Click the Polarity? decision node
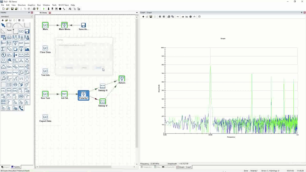The image size is (306, 172). point(83,95)
